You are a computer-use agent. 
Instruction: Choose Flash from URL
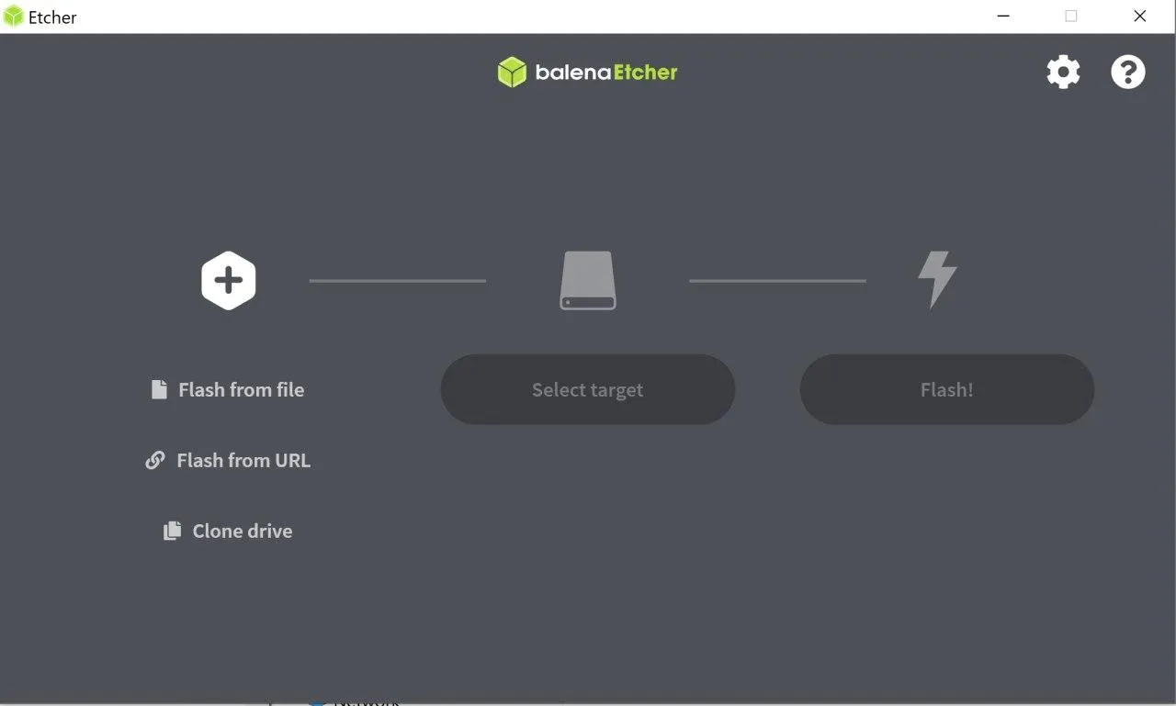(228, 460)
